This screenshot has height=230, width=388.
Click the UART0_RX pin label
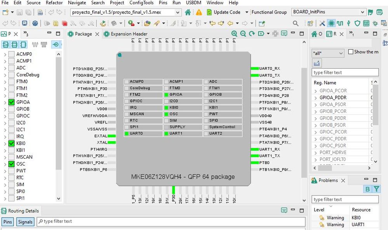coord(270,68)
